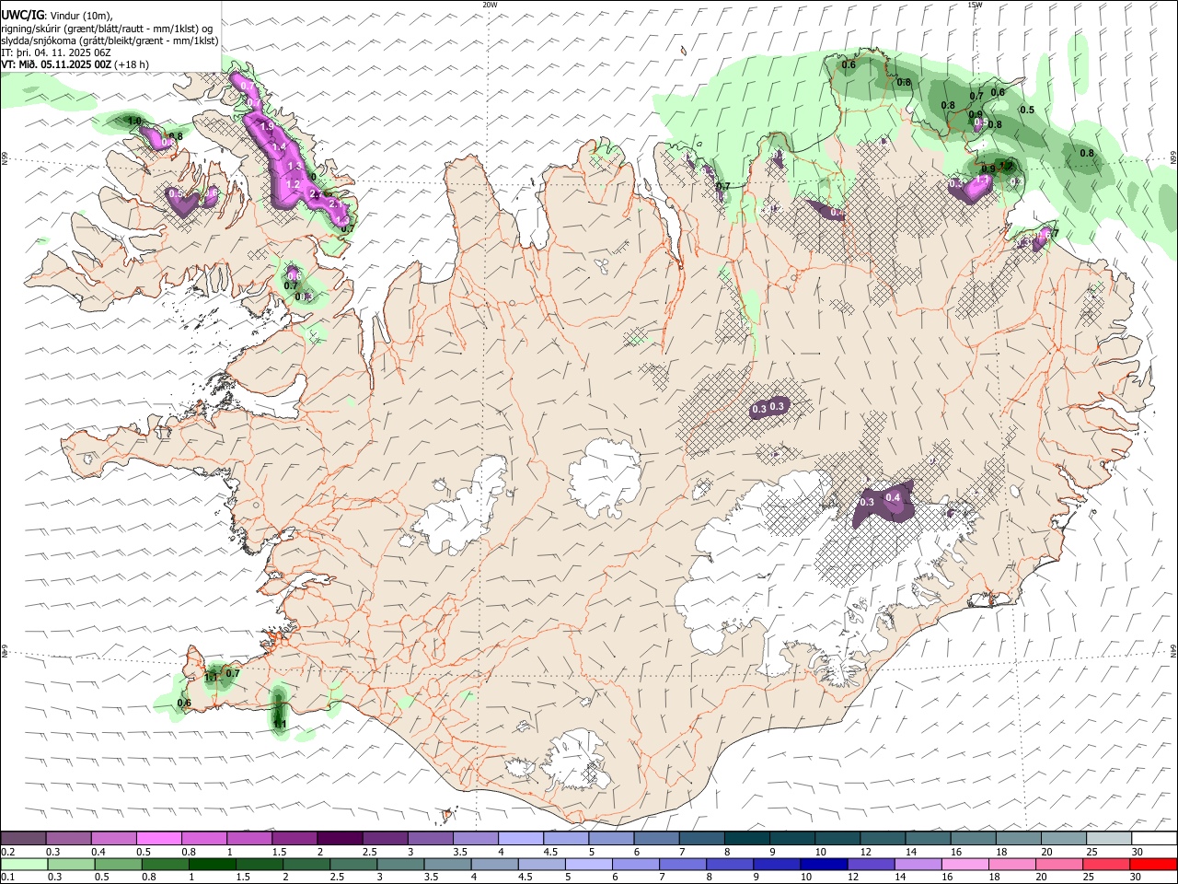The image size is (1178, 884).
Task: Click the snow legend swatch between 0.2 and 0.3
Action: (x=24, y=839)
